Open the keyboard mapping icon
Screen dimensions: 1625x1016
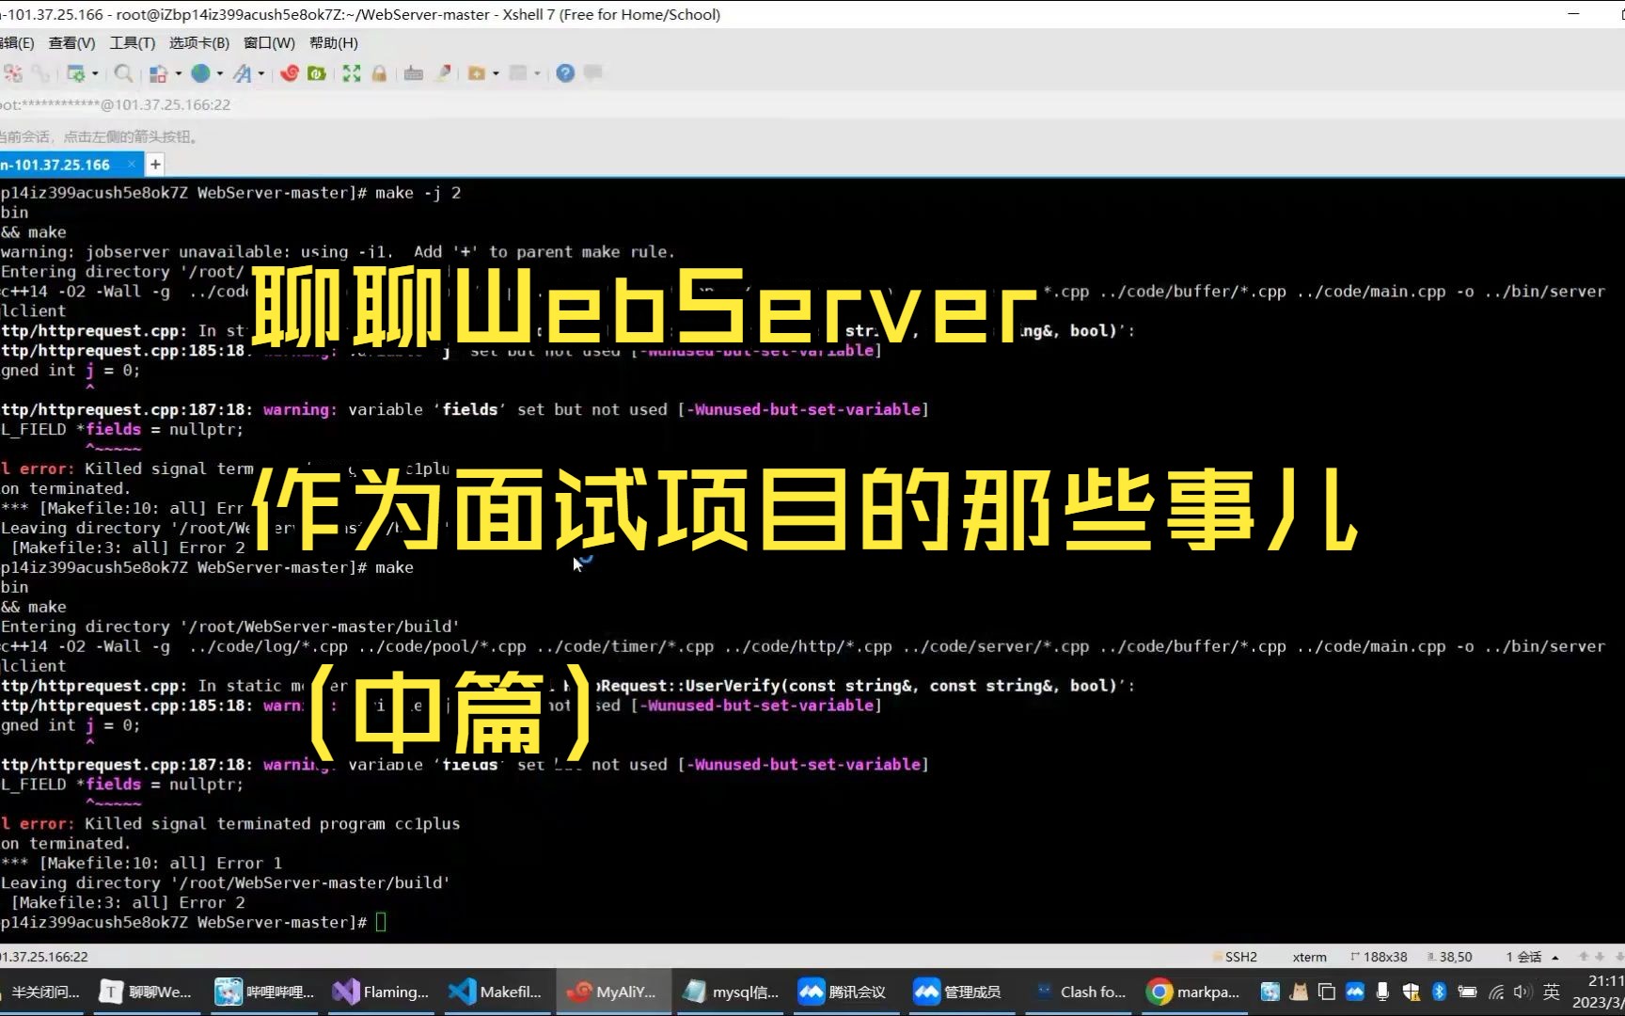414,73
